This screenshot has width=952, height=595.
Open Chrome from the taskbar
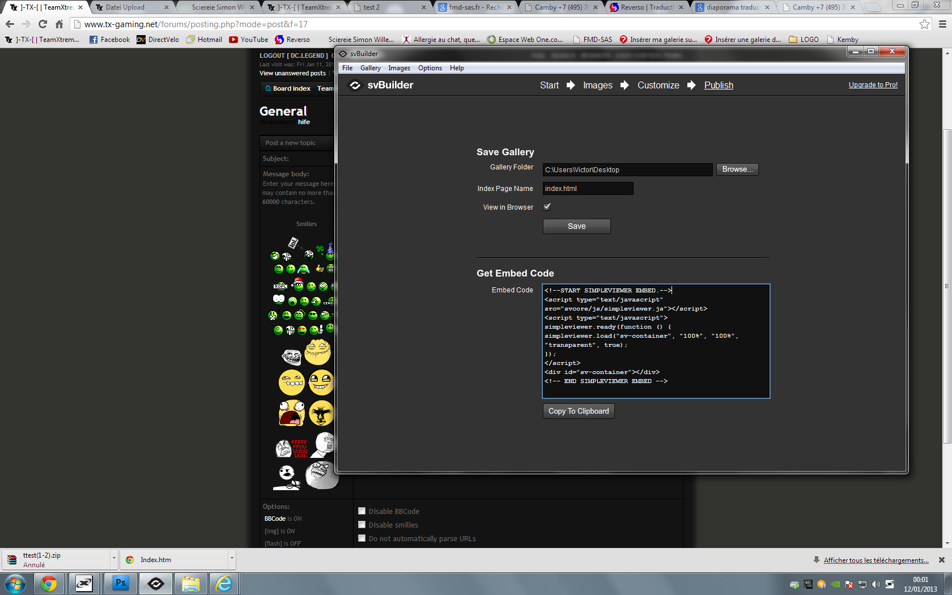click(x=49, y=584)
